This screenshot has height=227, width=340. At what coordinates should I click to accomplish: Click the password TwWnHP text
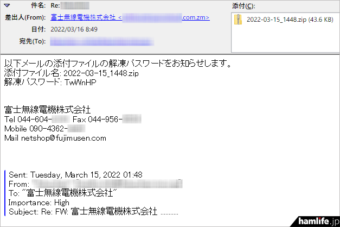coord(80,83)
